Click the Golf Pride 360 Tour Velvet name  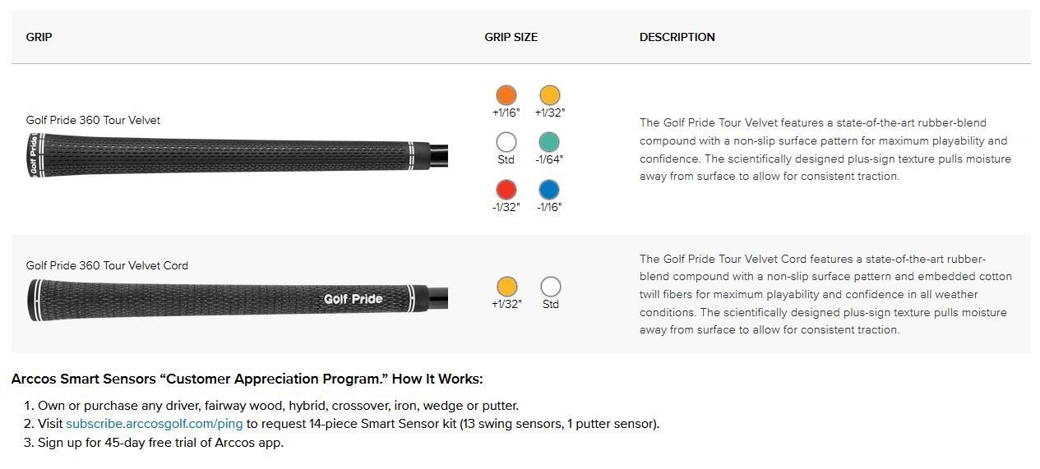(x=93, y=120)
